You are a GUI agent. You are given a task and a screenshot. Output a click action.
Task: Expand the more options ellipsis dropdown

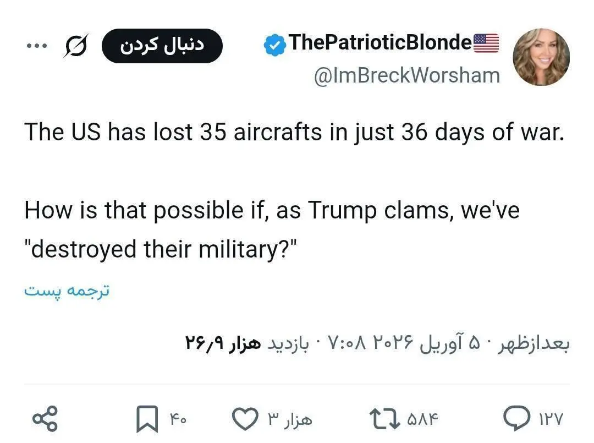(x=37, y=46)
